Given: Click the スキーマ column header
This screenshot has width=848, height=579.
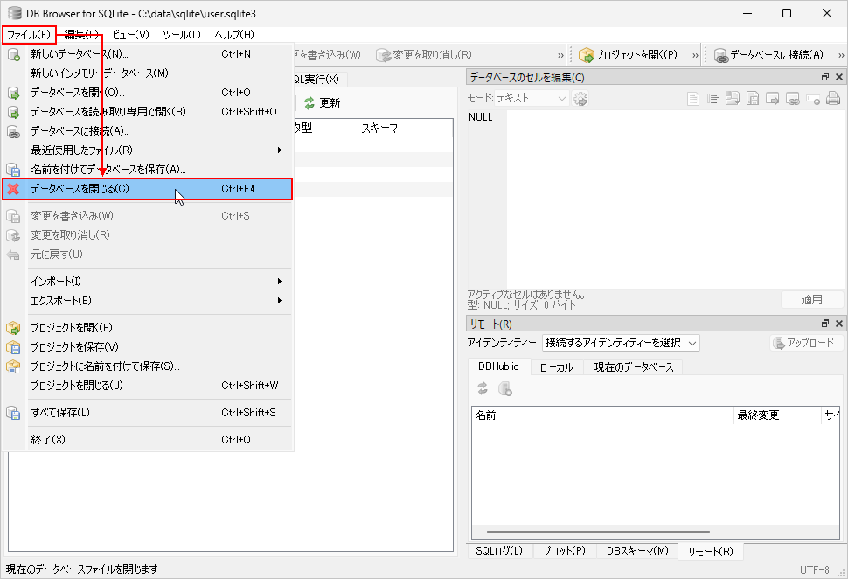Looking at the screenshot, I should [x=405, y=129].
